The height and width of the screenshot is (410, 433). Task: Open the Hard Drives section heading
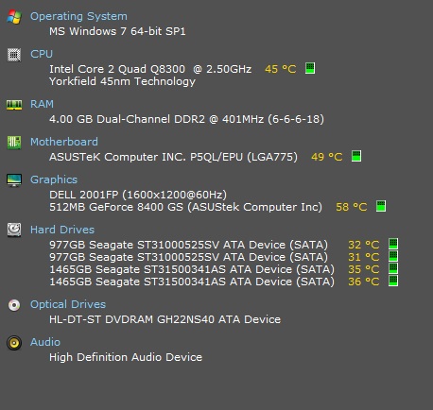[62, 230]
